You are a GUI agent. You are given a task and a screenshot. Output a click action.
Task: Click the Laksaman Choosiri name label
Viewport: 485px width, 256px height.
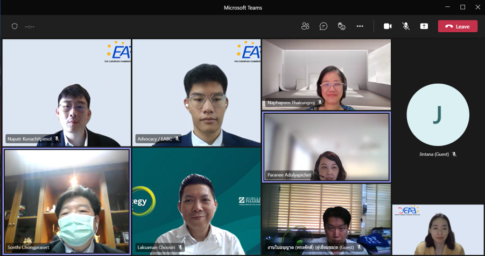tap(156, 247)
